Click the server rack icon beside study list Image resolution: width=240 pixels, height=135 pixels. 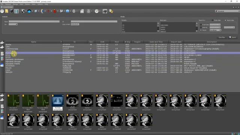click(2, 58)
